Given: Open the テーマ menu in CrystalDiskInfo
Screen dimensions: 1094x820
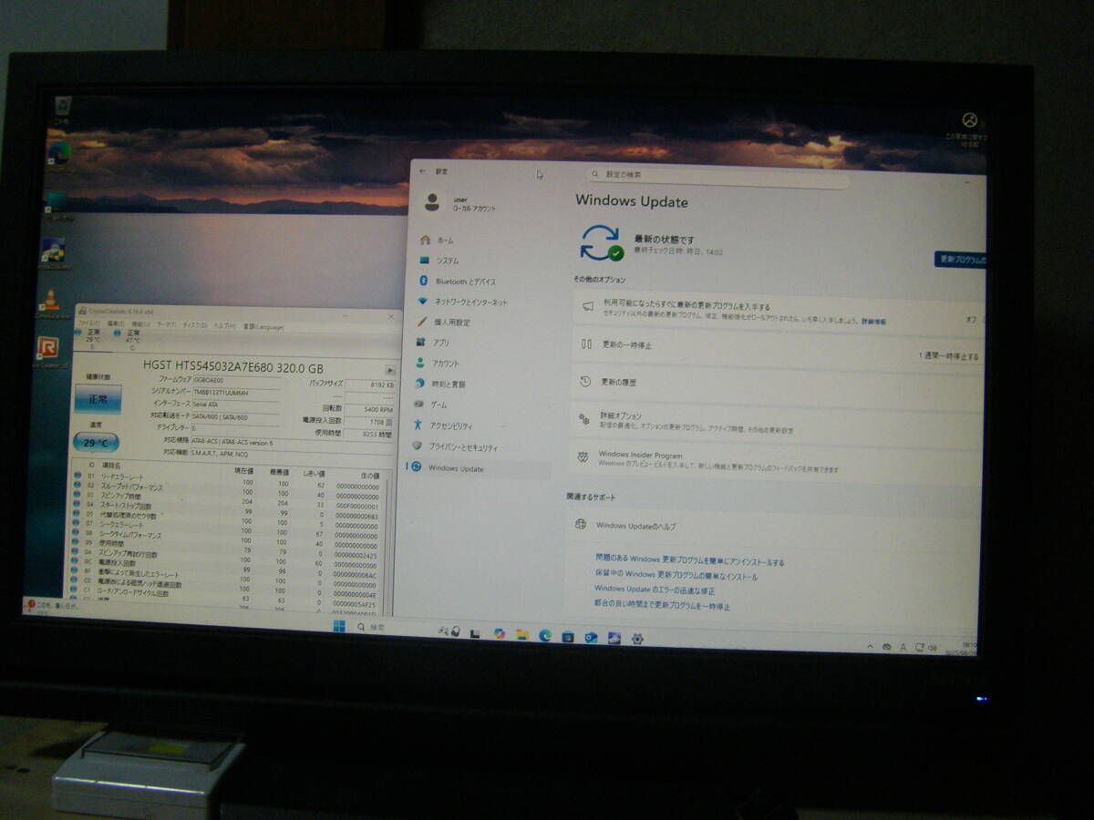Looking at the screenshot, I should pyautogui.click(x=167, y=324).
